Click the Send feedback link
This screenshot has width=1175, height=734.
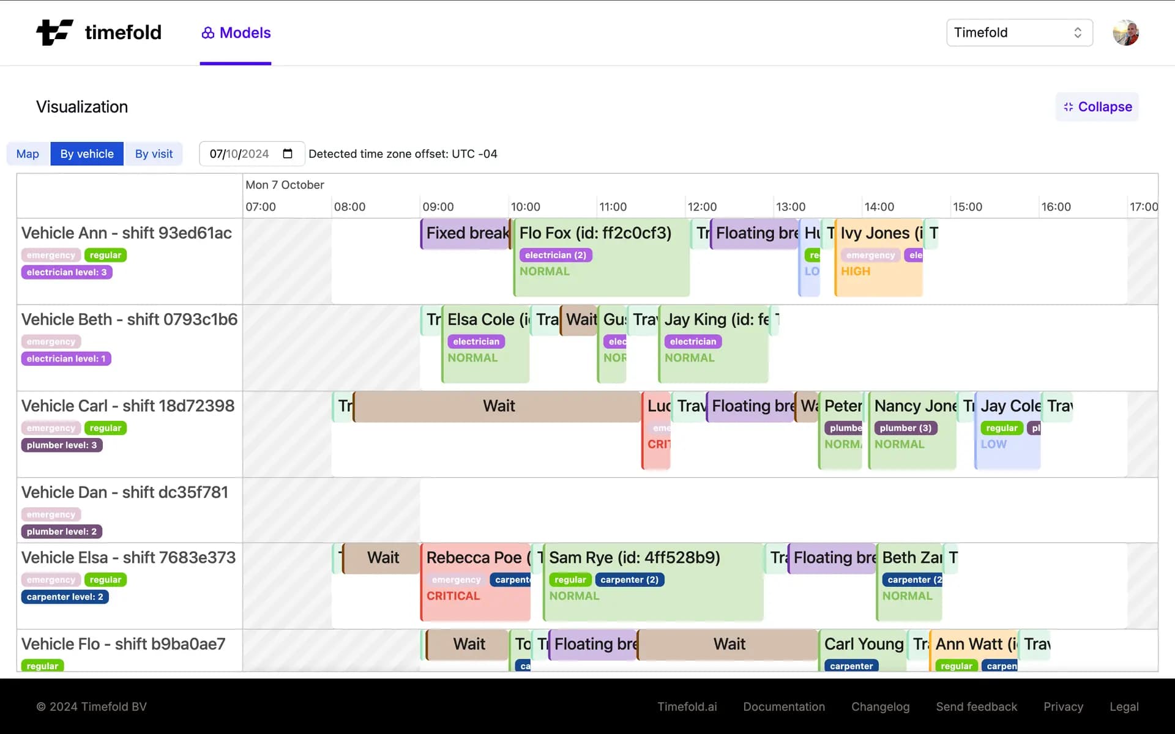point(976,706)
